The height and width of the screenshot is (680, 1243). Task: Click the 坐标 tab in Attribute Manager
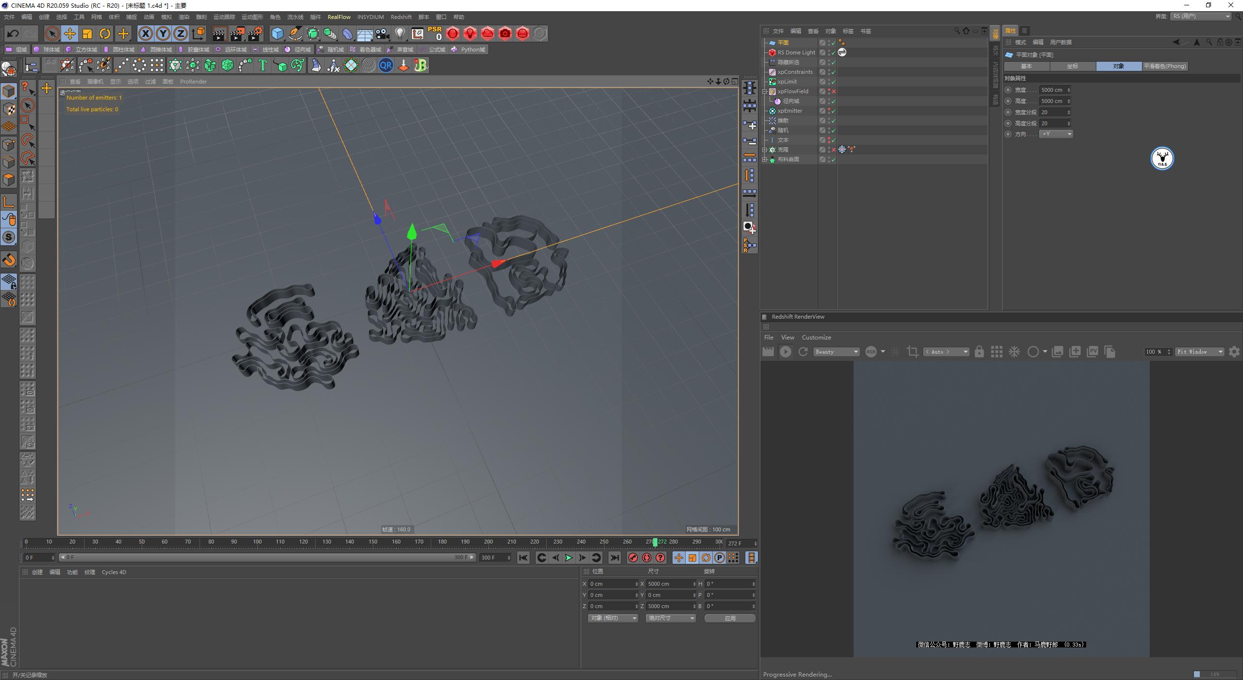tap(1073, 66)
